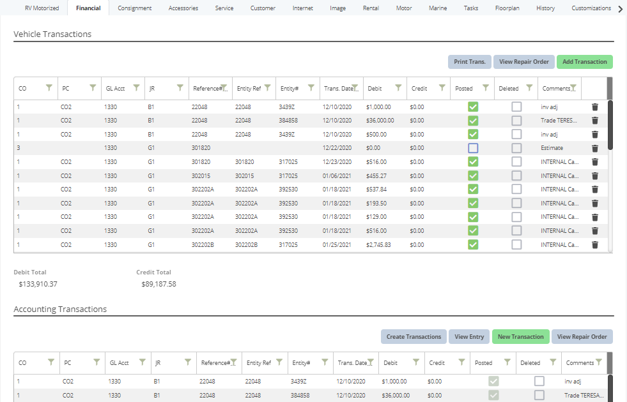Filter Vehicle Transactions by Trans. Date column
Screen dimensions: 627x402
point(355,88)
